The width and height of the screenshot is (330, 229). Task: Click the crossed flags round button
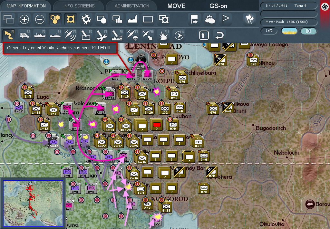(x=249, y=19)
